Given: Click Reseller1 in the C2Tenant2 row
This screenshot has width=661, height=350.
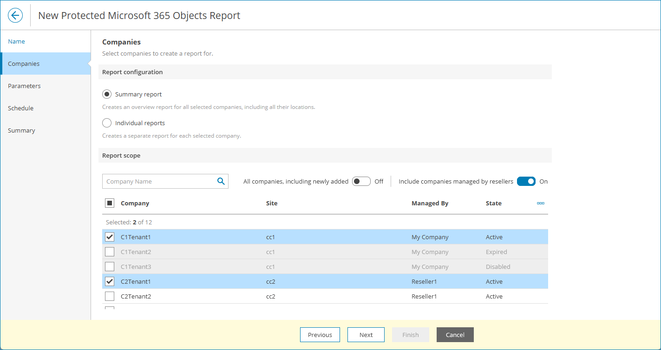Looking at the screenshot, I should coord(424,296).
